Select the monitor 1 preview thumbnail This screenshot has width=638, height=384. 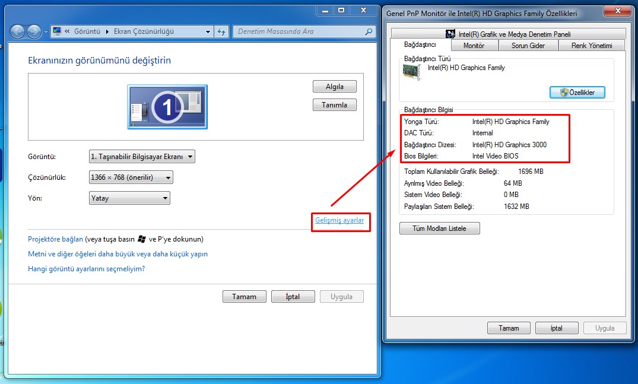pyautogui.click(x=167, y=107)
